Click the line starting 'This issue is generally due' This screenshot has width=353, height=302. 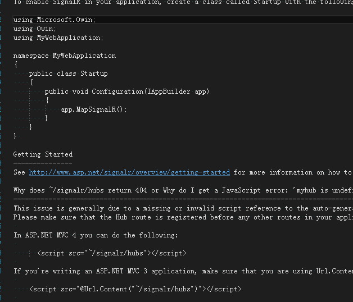click(183, 208)
